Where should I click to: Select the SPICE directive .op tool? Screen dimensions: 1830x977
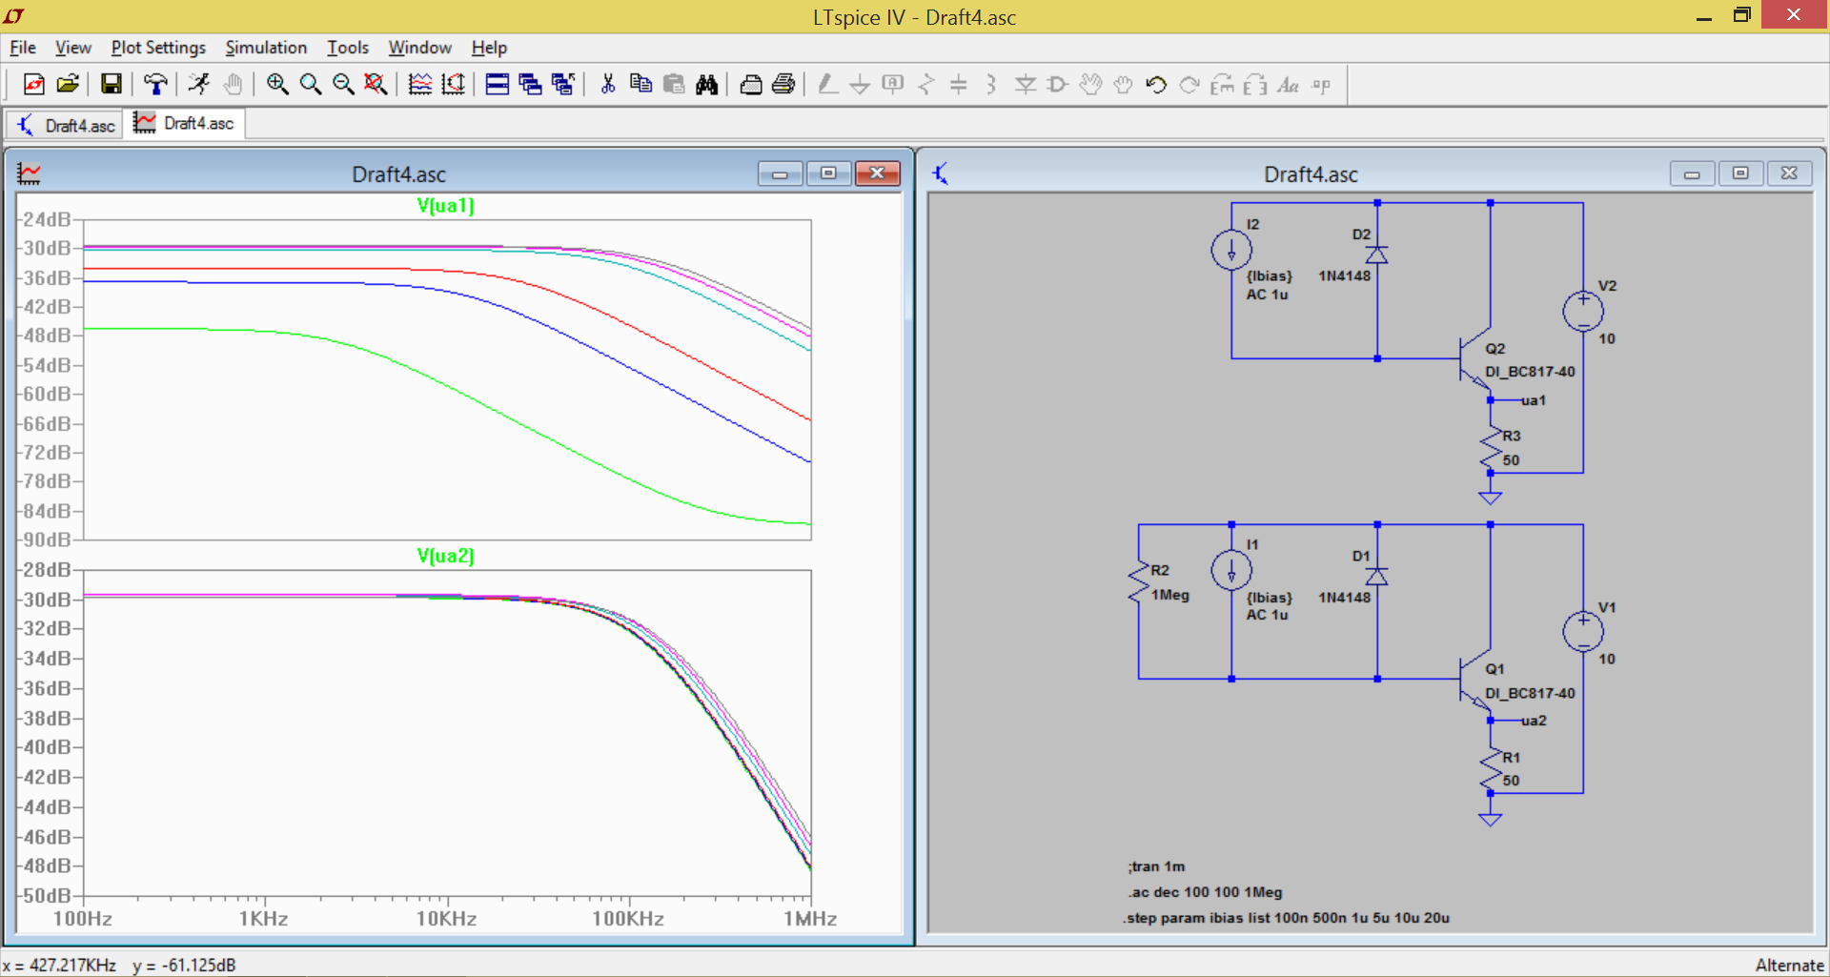[1321, 85]
